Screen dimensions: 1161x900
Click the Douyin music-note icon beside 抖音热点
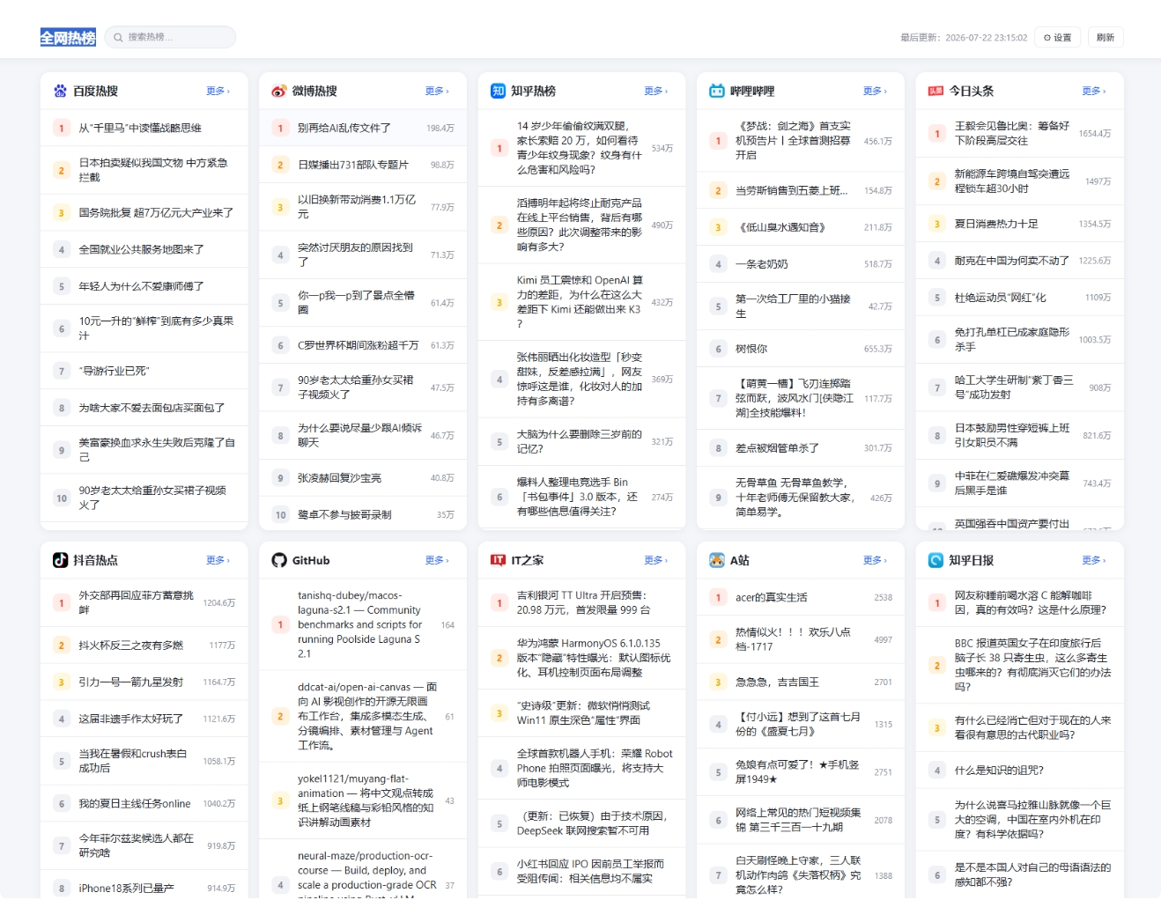[x=60, y=560]
